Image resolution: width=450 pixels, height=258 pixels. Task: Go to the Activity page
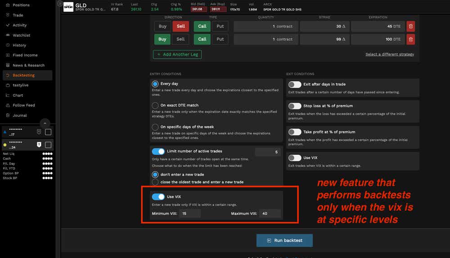click(x=19, y=25)
